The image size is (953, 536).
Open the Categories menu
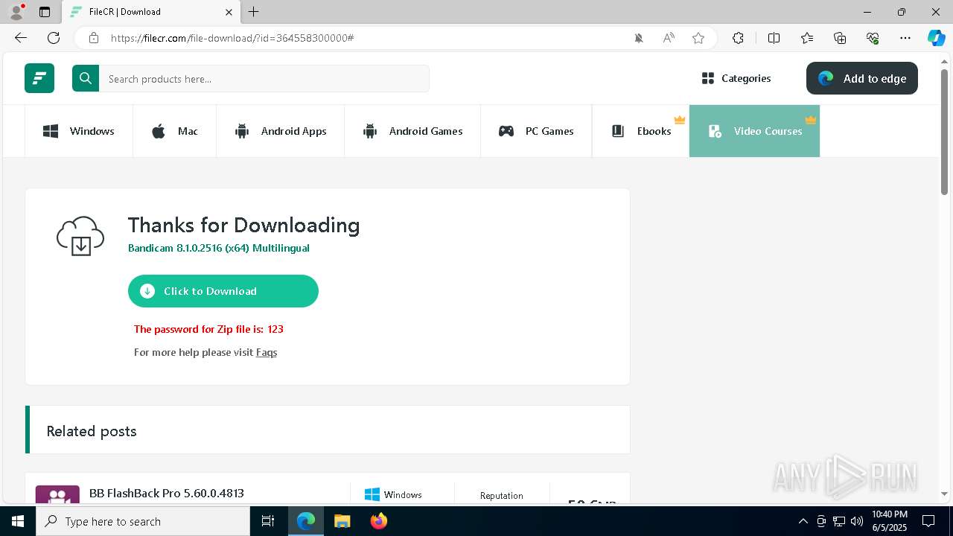pos(736,78)
